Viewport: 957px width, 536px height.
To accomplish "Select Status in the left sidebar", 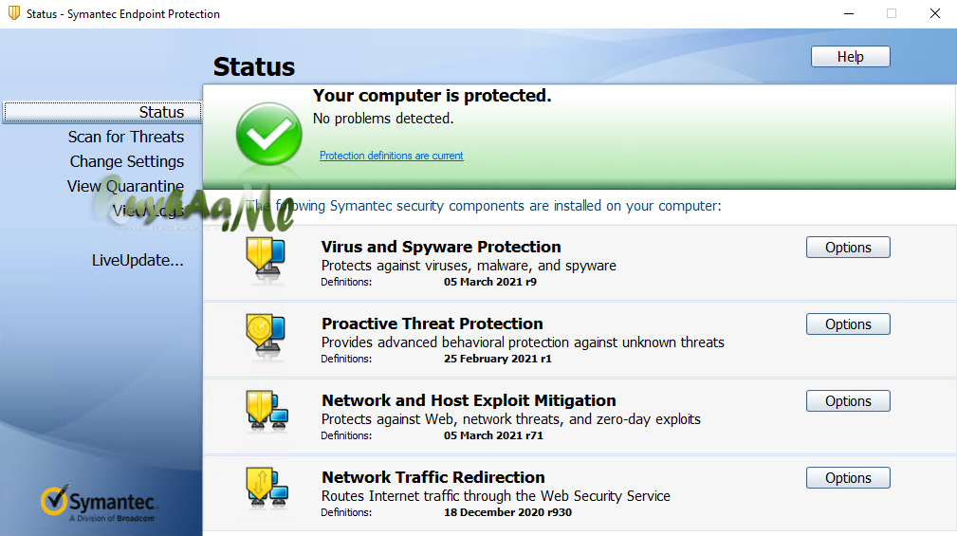I will [x=161, y=112].
